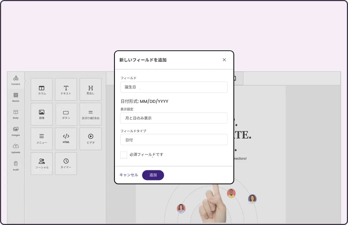Insert a タイマー (timer) element
Image resolution: width=348 pixels, height=225 pixels.
66,163
